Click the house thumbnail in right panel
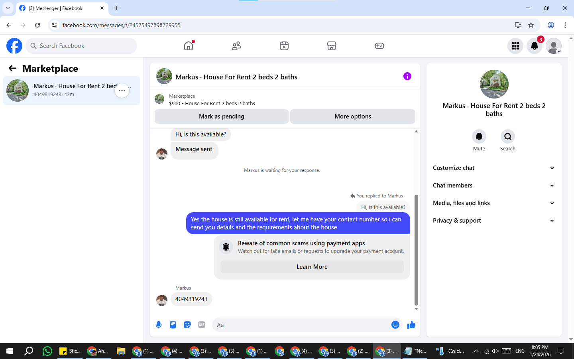This screenshot has height=359, width=574. (x=494, y=84)
